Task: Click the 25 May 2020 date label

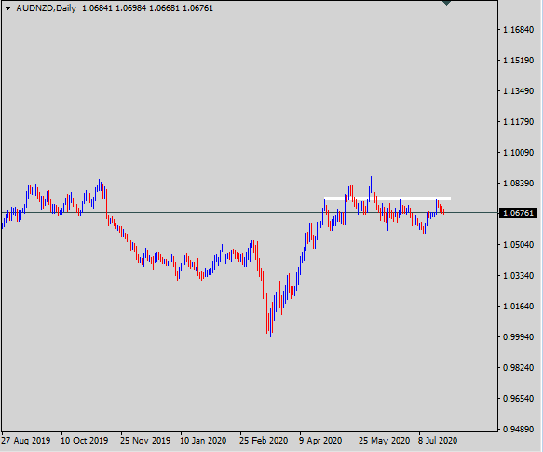Action: coord(384,441)
